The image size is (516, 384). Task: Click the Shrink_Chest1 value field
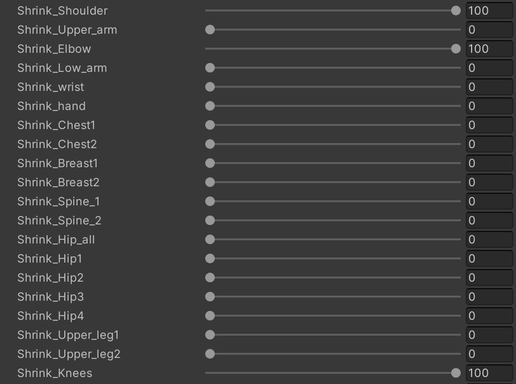point(489,125)
